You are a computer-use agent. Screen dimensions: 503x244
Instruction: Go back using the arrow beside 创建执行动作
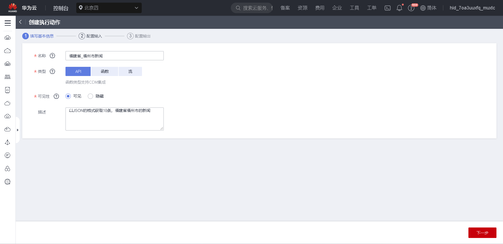[x=20, y=22]
